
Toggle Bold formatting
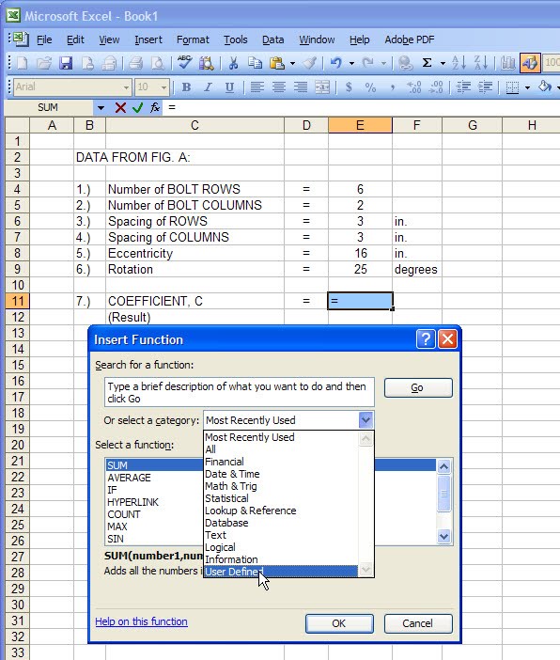pyautogui.click(x=186, y=87)
